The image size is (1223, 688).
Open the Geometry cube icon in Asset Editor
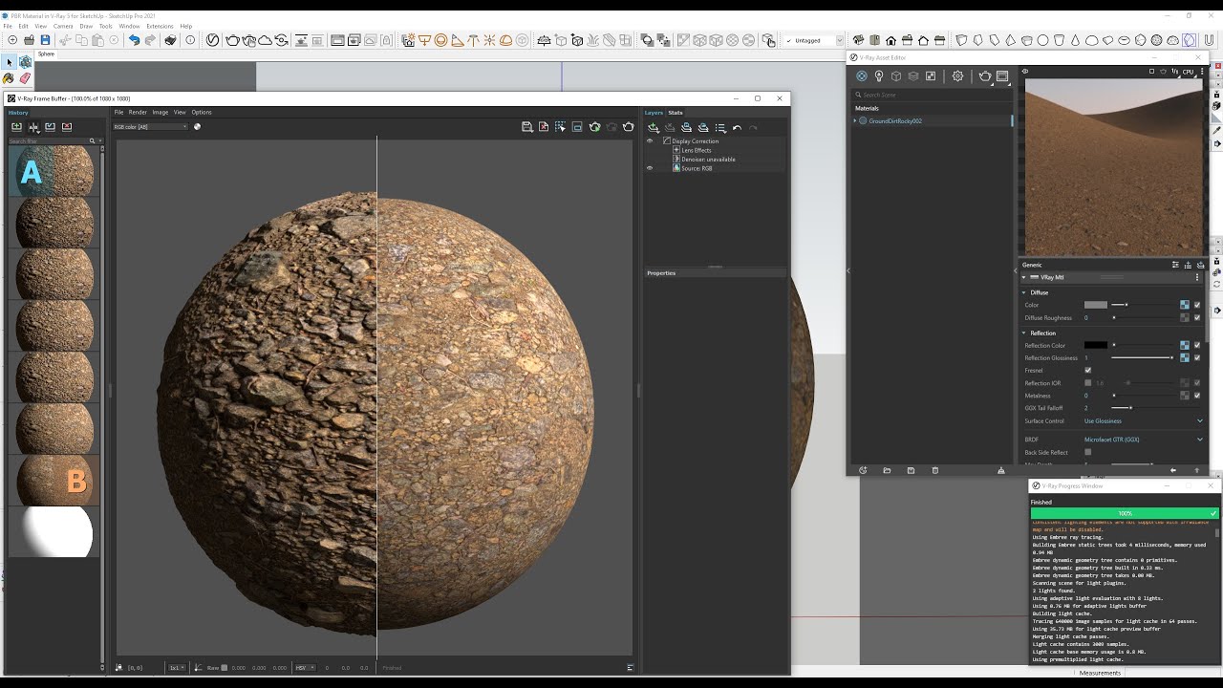tap(896, 76)
